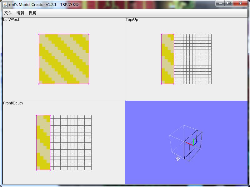Minimize the Model Creator window
This screenshot has height=187, width=250.
point(220,3)
